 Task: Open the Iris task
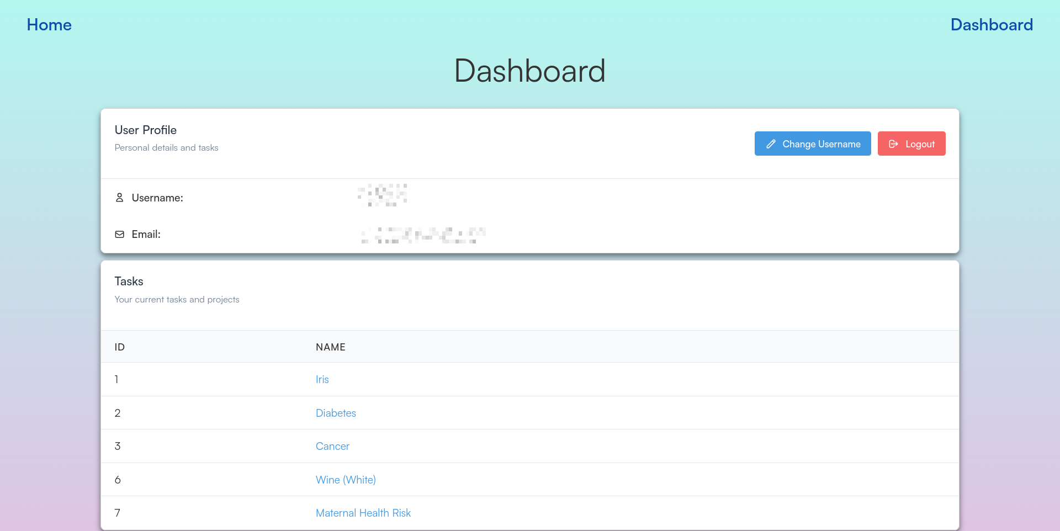tap(322, 379)
